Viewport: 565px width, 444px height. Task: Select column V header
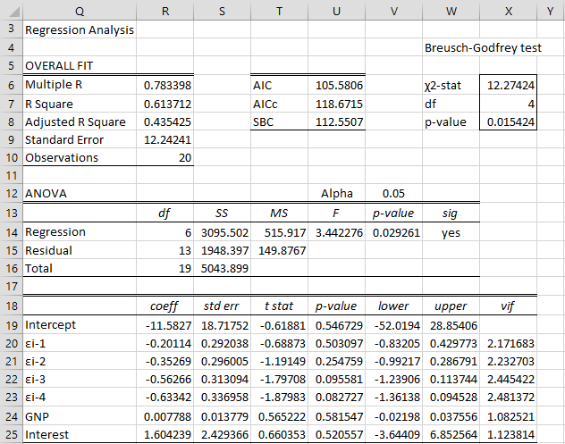pyautogui.click(x=394, y=11)
